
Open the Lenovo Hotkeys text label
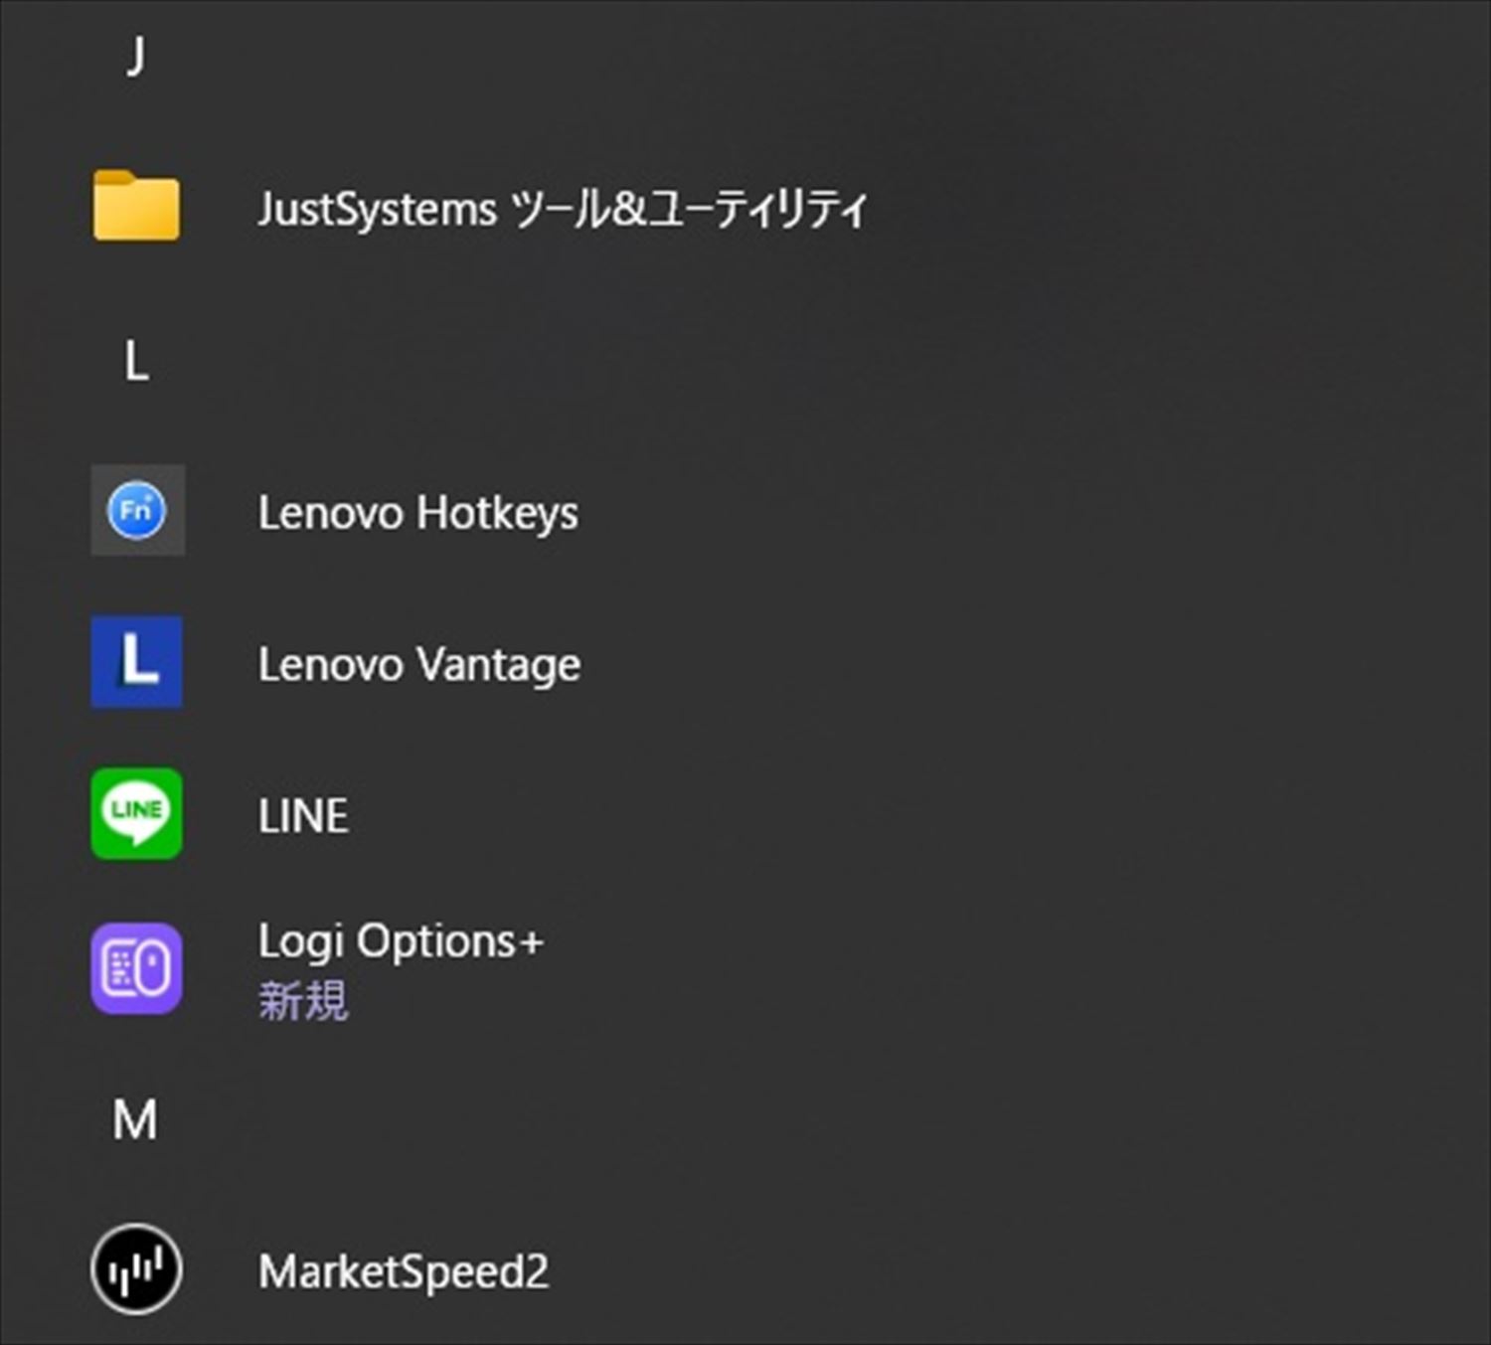(x=417, y=513)
